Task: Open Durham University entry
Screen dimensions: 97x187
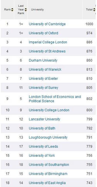Action: 43,60
